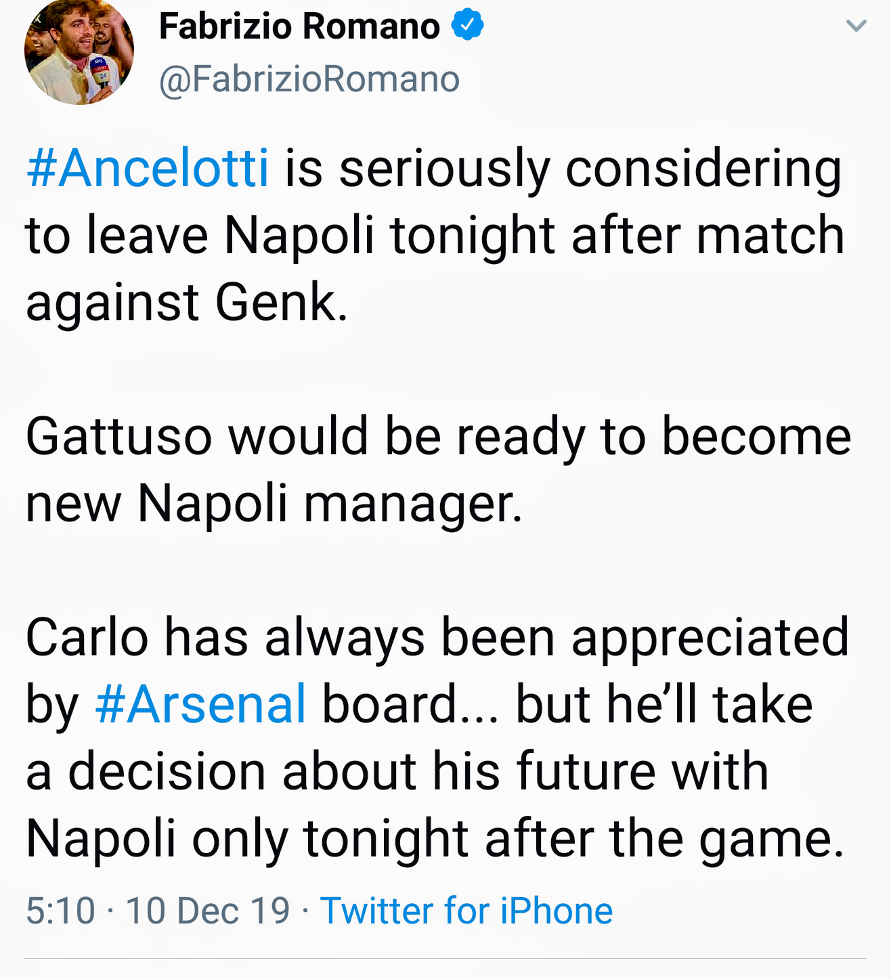
Task: Click the 10 Dec 19 date
Action: tap(207, 910)
